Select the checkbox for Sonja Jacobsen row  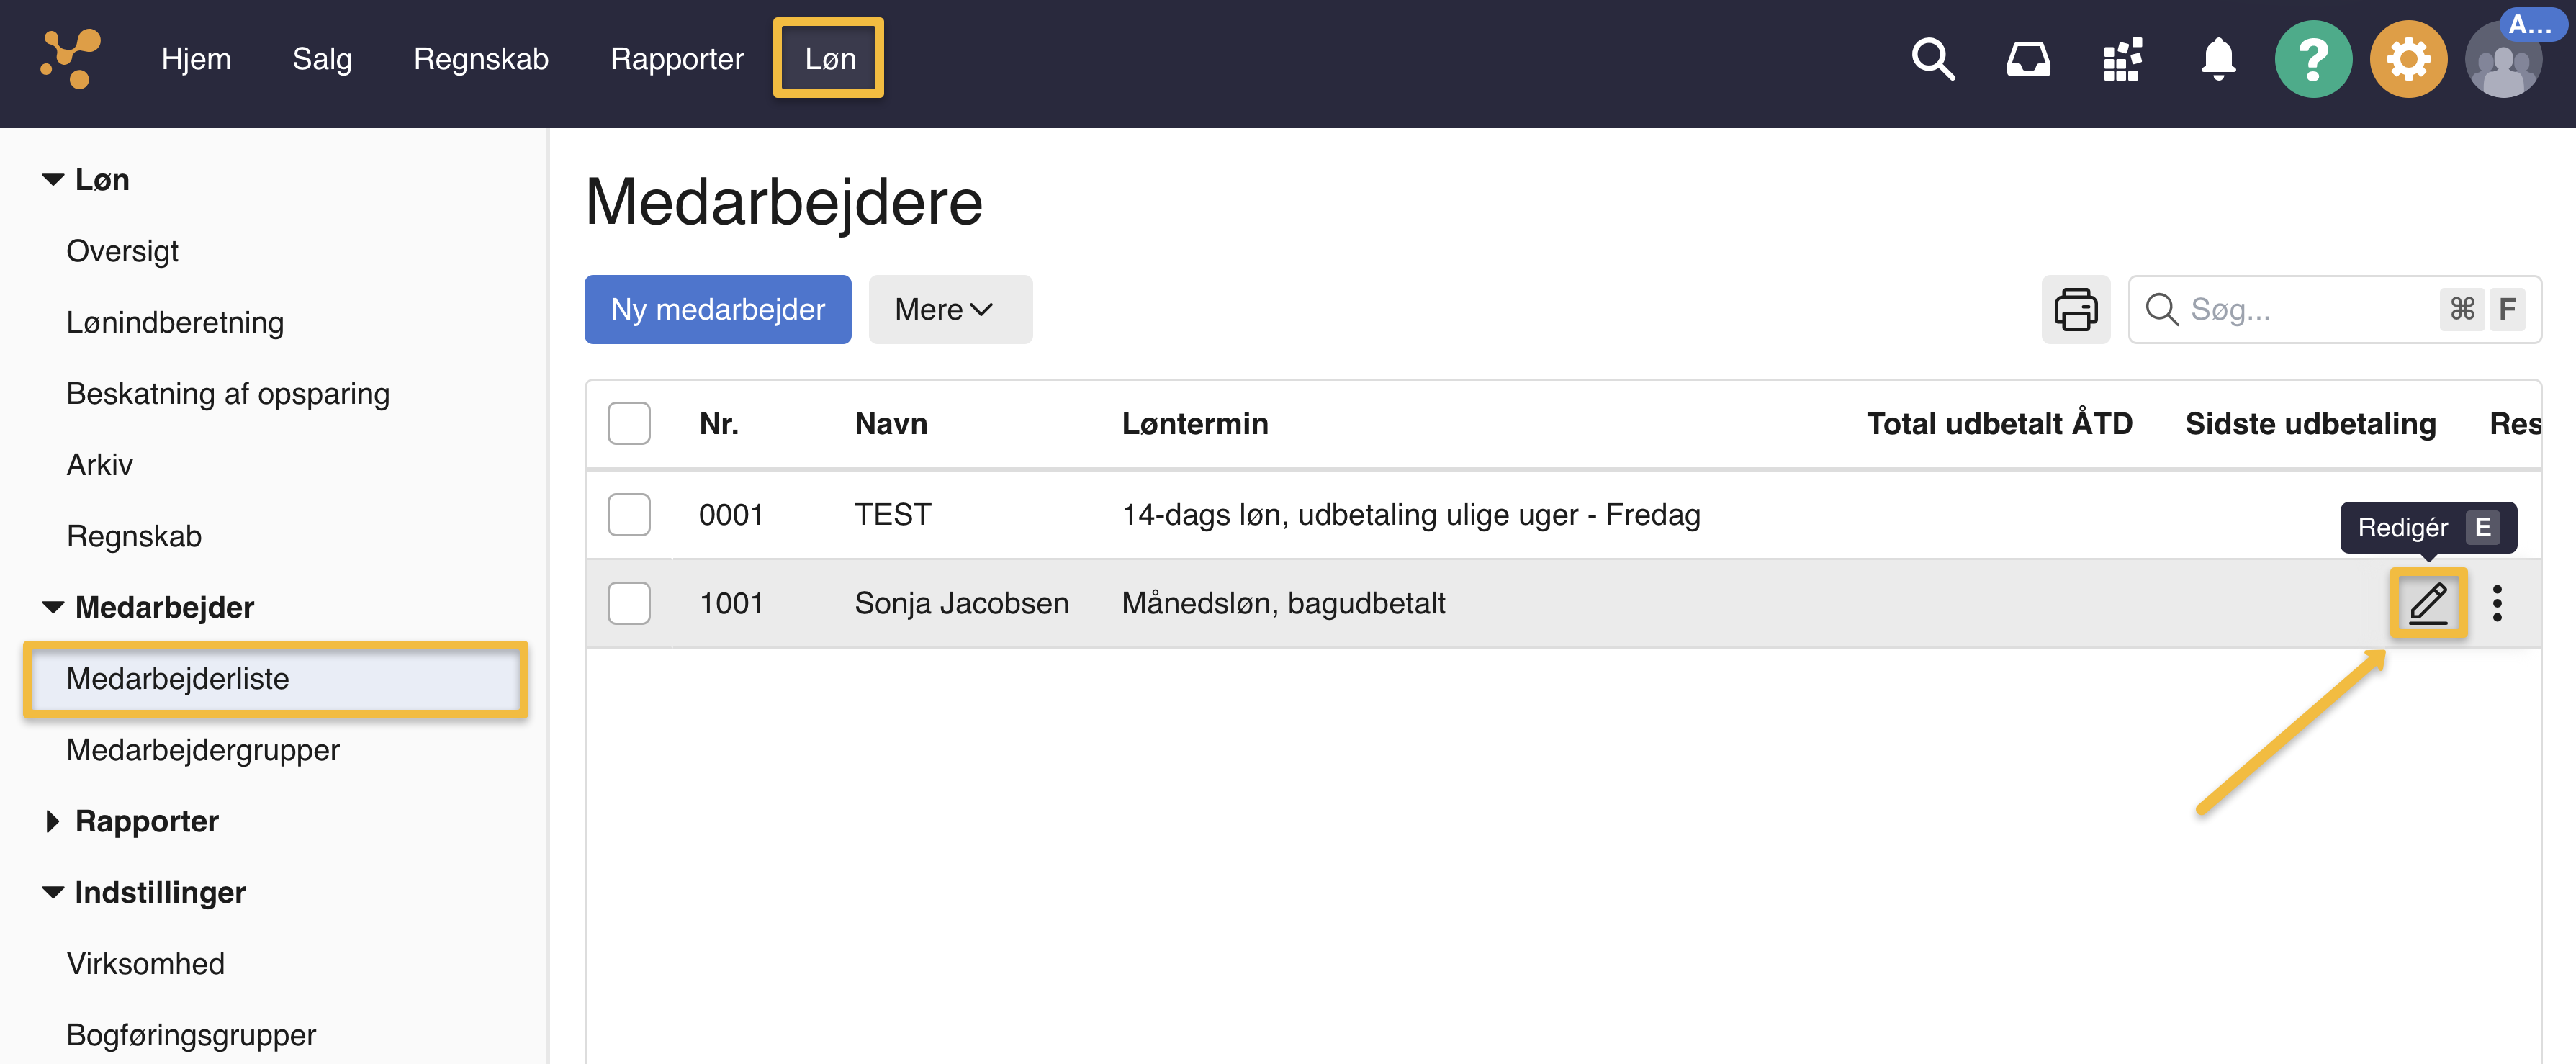click(x=629, y=603)
